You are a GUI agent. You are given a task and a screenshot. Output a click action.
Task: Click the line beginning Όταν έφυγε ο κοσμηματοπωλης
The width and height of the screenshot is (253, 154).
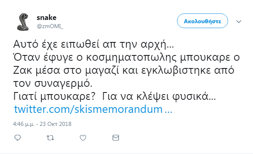(126, 57)
